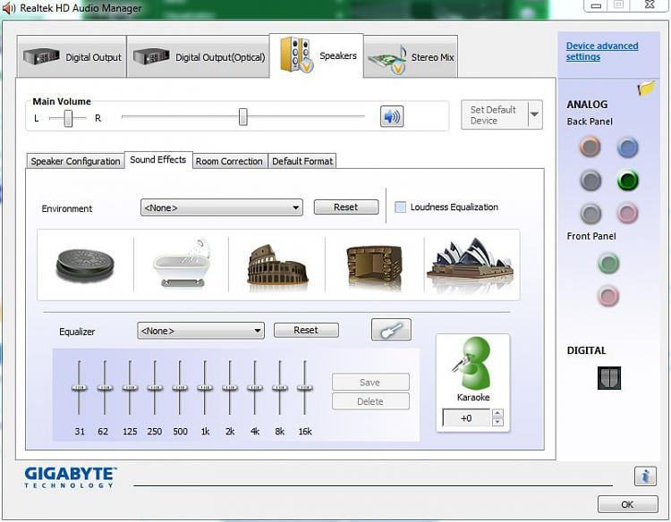671x522 pixels.
Task: Click the green front panel jack
Action: [x=608, y=263]
